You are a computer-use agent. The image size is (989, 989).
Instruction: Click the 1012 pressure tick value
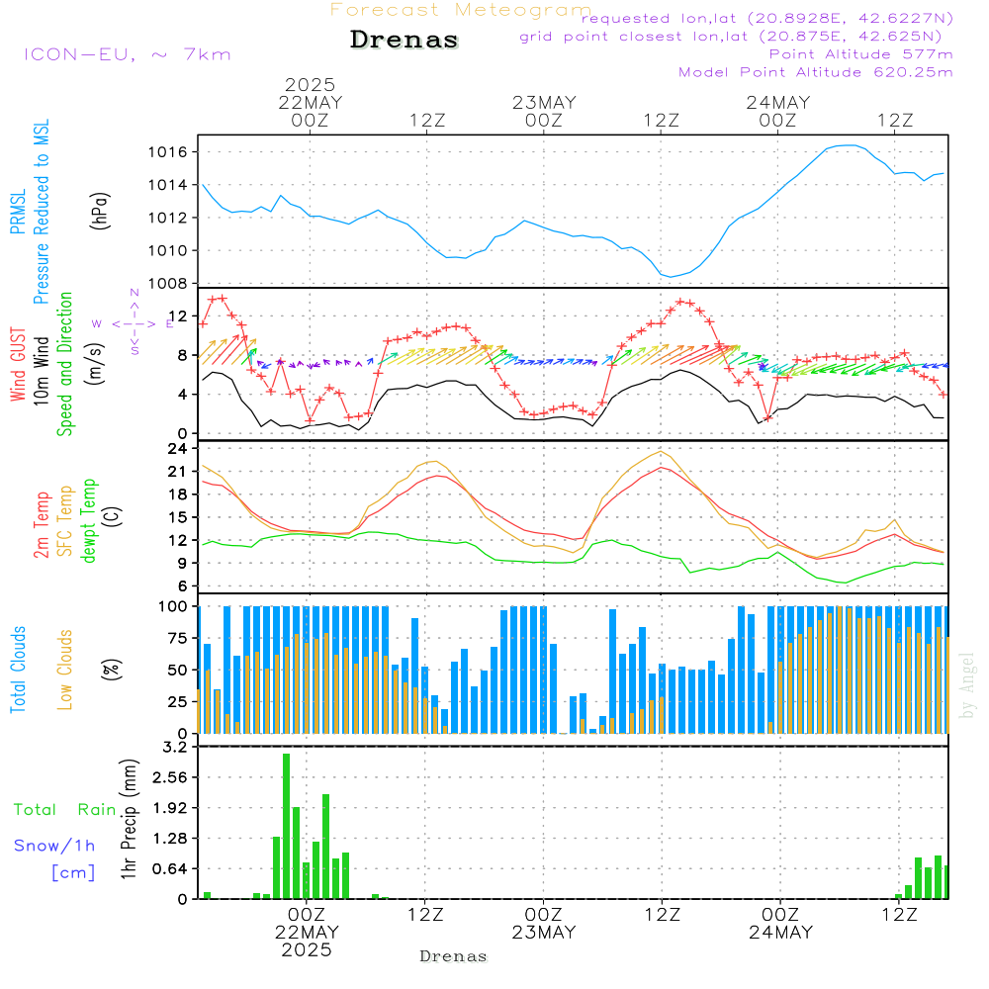coord(168,218)
